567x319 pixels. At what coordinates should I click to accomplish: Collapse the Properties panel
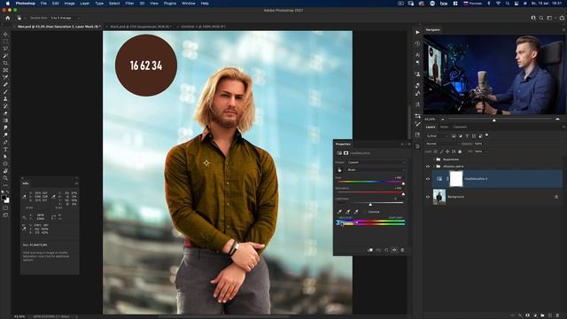pyautogui.click(x=402, y=144)
